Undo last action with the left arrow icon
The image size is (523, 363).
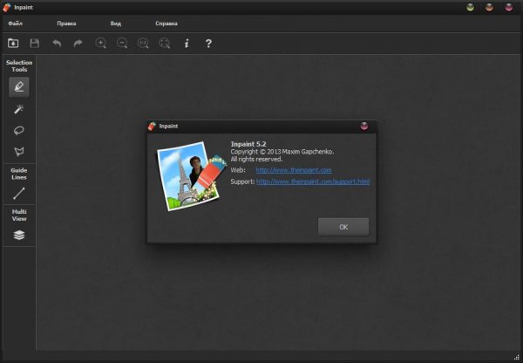[x=57, y=43]
